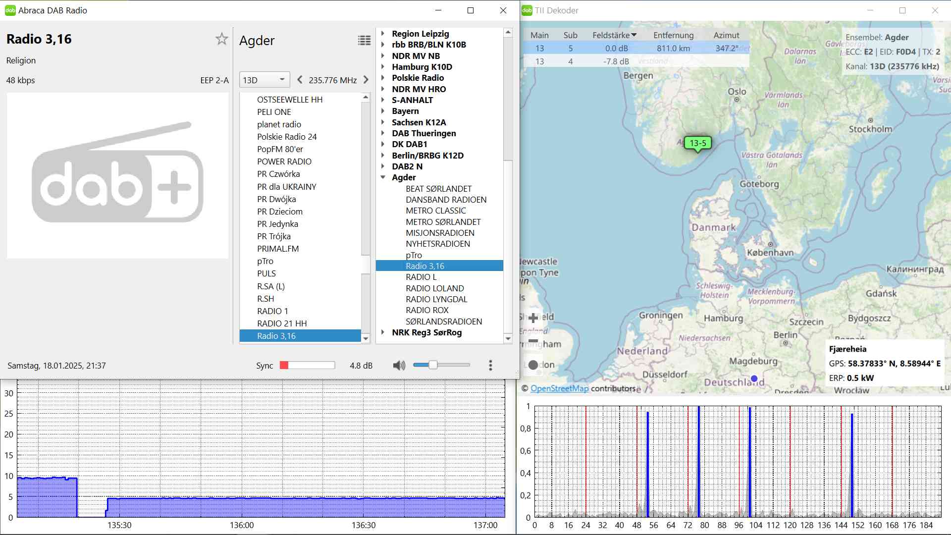Click the round map center button

click(533, 365)
